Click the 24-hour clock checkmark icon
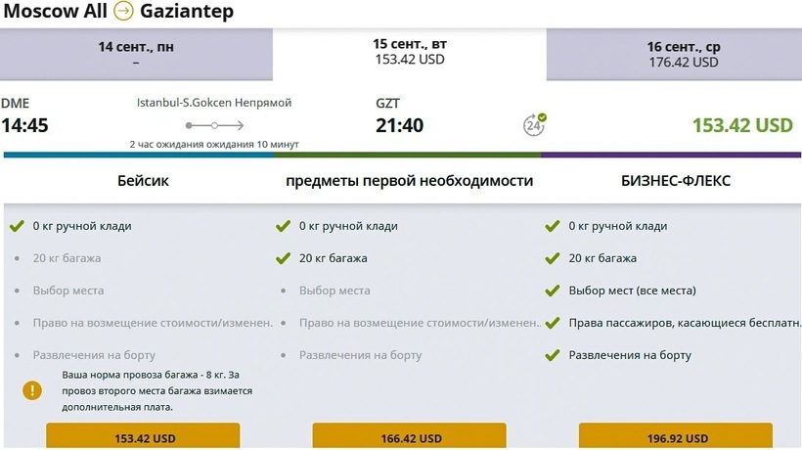The width and height of the screenshot is (802, 450). tap(534, 124)
